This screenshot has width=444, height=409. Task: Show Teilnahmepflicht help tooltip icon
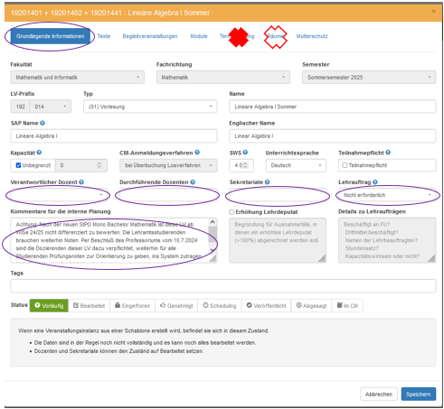coord(388,153)
